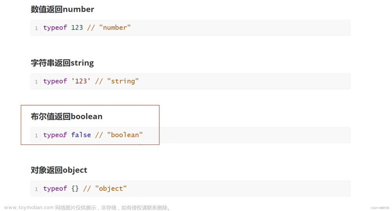The width and height of the screenshot is (392, 211).
Task: Click the heading 布尔值返回boolean
Action: 67,116
